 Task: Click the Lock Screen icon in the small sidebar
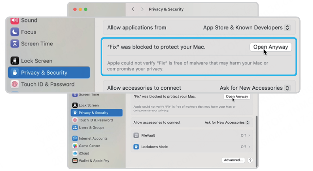pos(75,105)
